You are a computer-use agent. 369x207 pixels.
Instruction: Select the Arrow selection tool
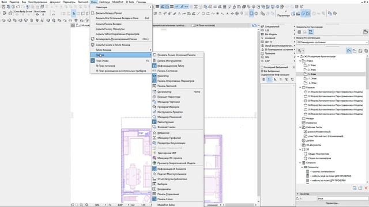coord(73,14)
